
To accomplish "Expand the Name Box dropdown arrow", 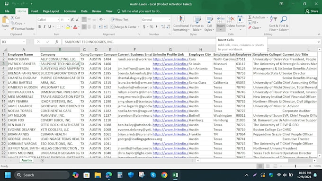I will point(24,42).
